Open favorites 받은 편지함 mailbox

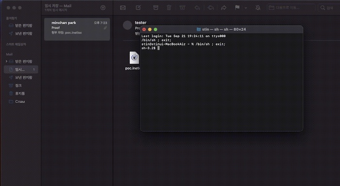pos(21,26)
